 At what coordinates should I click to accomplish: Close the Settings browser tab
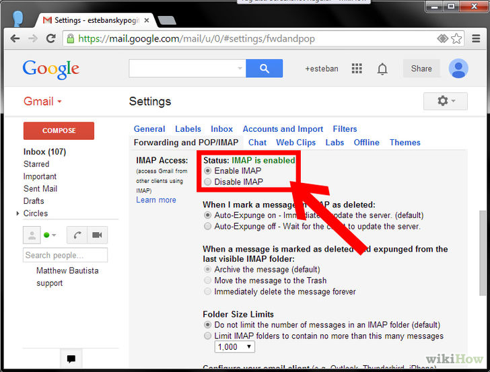point(147,21)
